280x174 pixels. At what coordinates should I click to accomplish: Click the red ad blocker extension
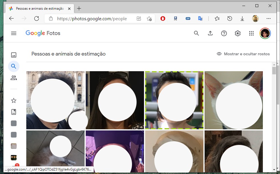coord(163,19)
